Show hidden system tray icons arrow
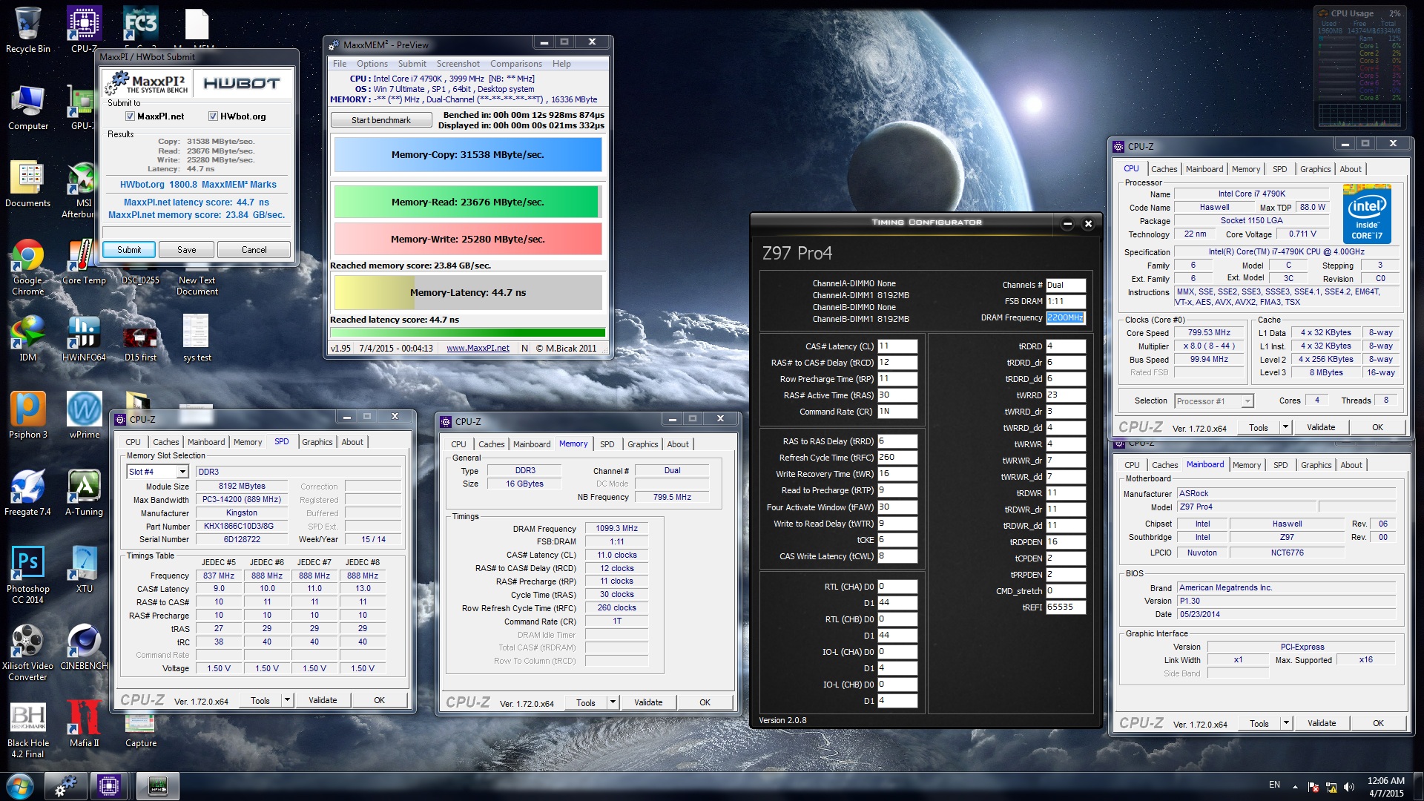The width and height of the screenshot is (1424, 801). coord(1295,786)
